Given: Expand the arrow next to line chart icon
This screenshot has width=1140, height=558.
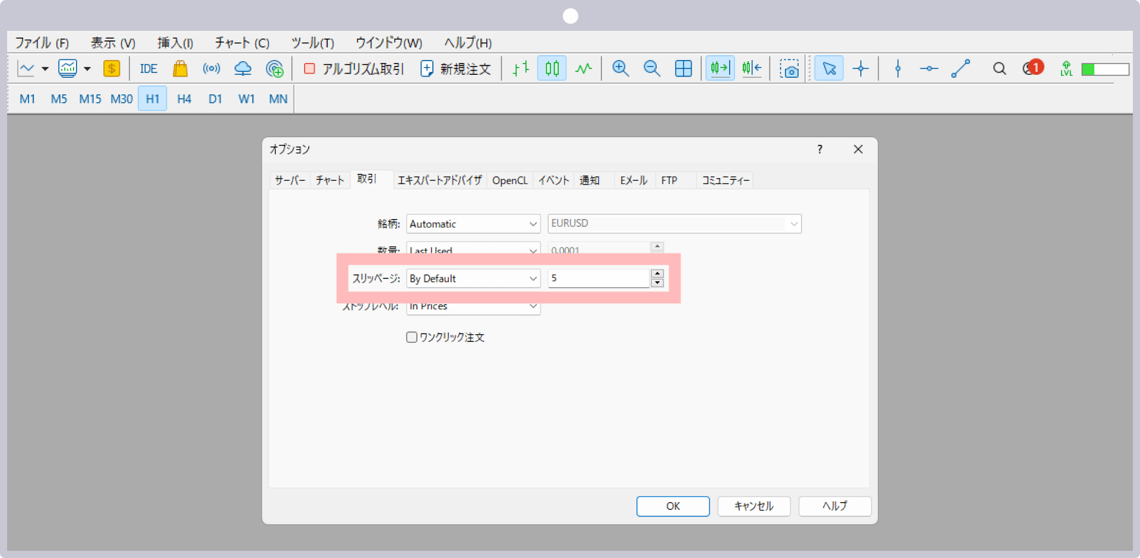Looking at the screenshot, I should click(x=45, y=69).
